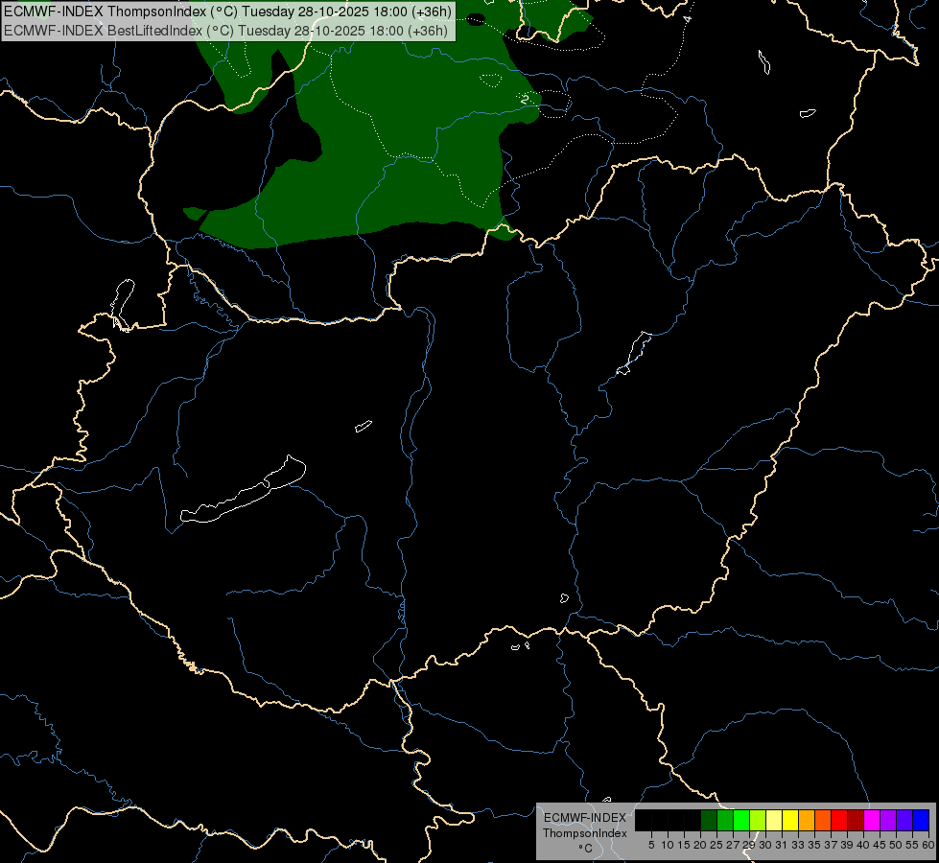Select the lime 29–30 legend swatch
The height and width of the screenshot is (863, 939).
click(758, 820)
